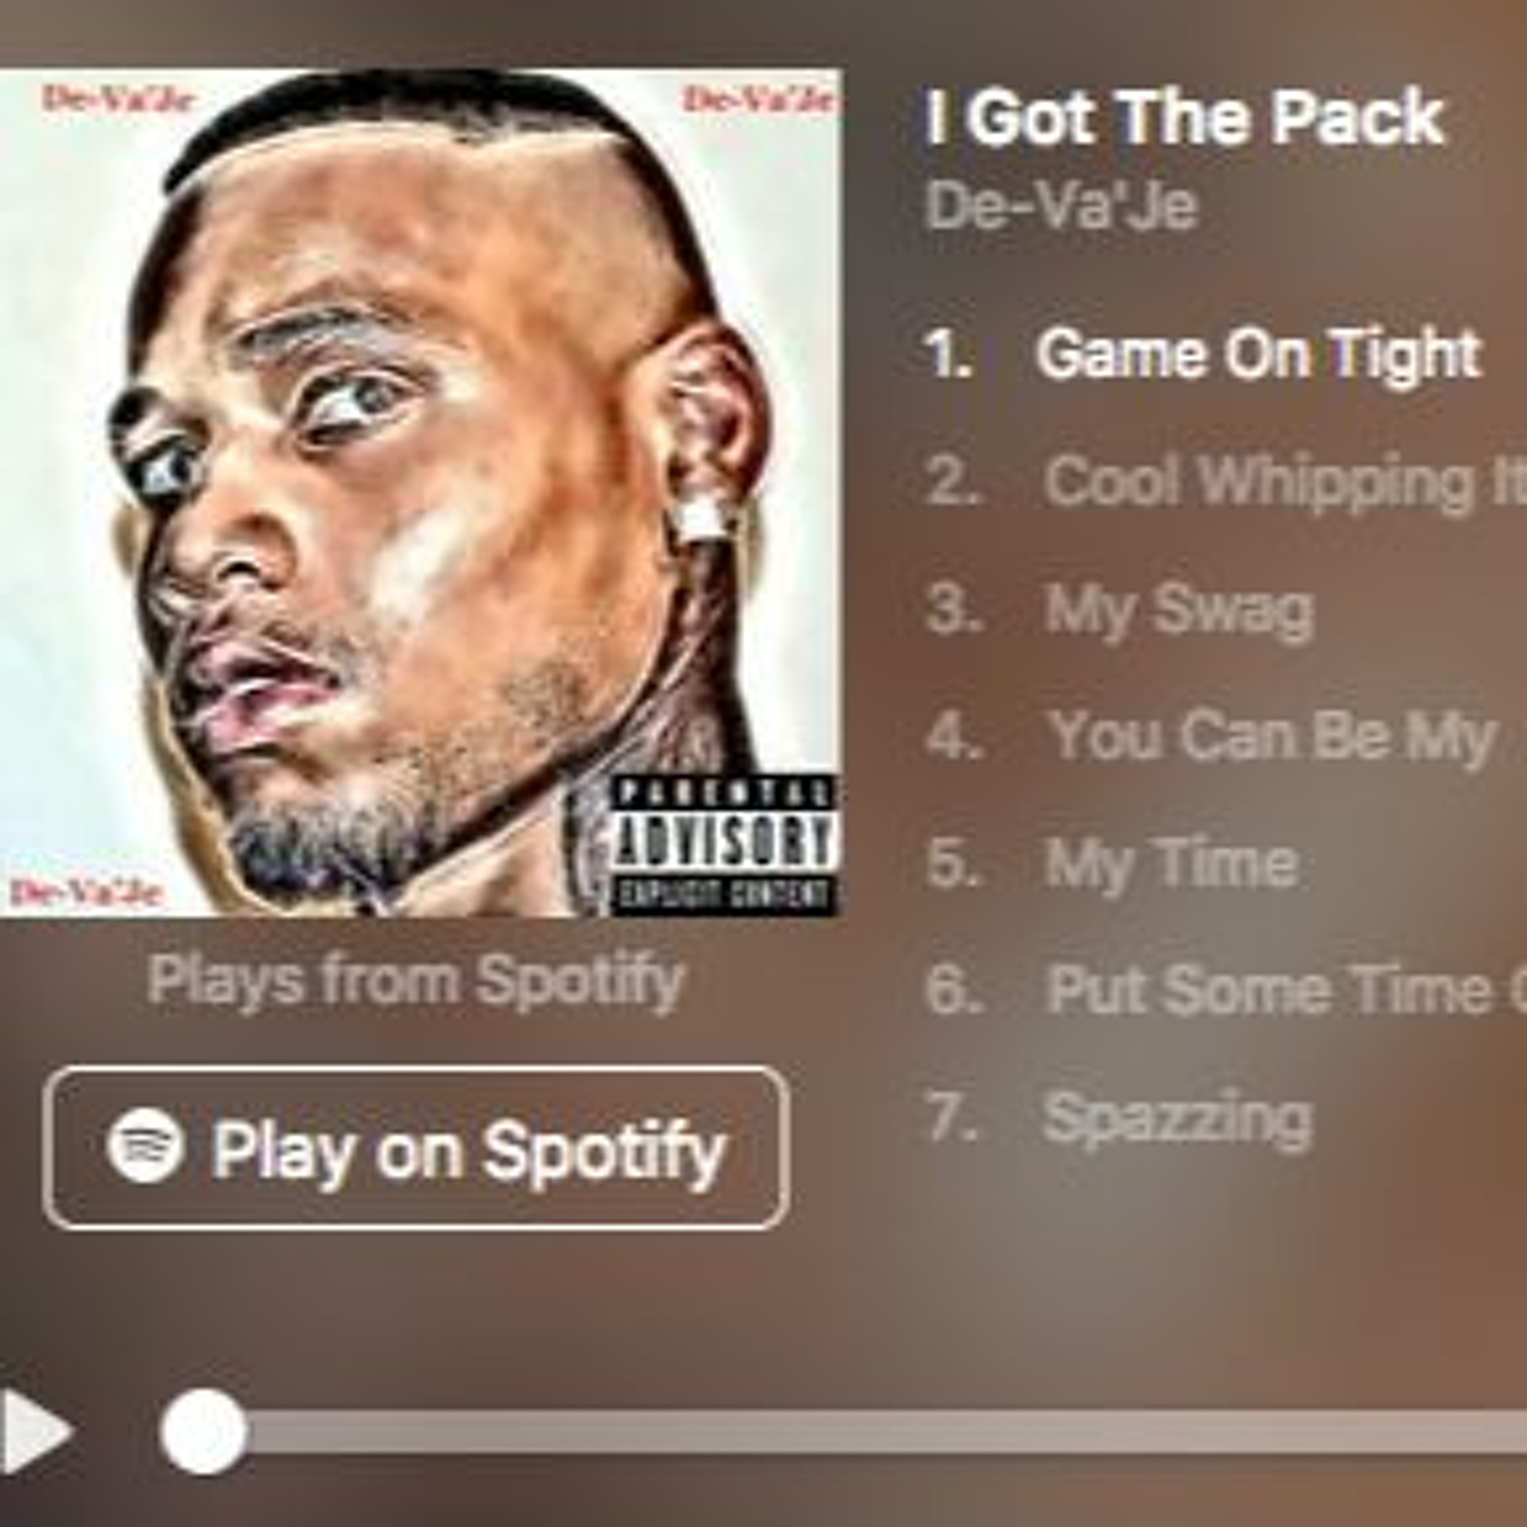Click the number 3 beside My Swag
The width and height of the screenshot is (1527, 1527).
tap(952, 609)
